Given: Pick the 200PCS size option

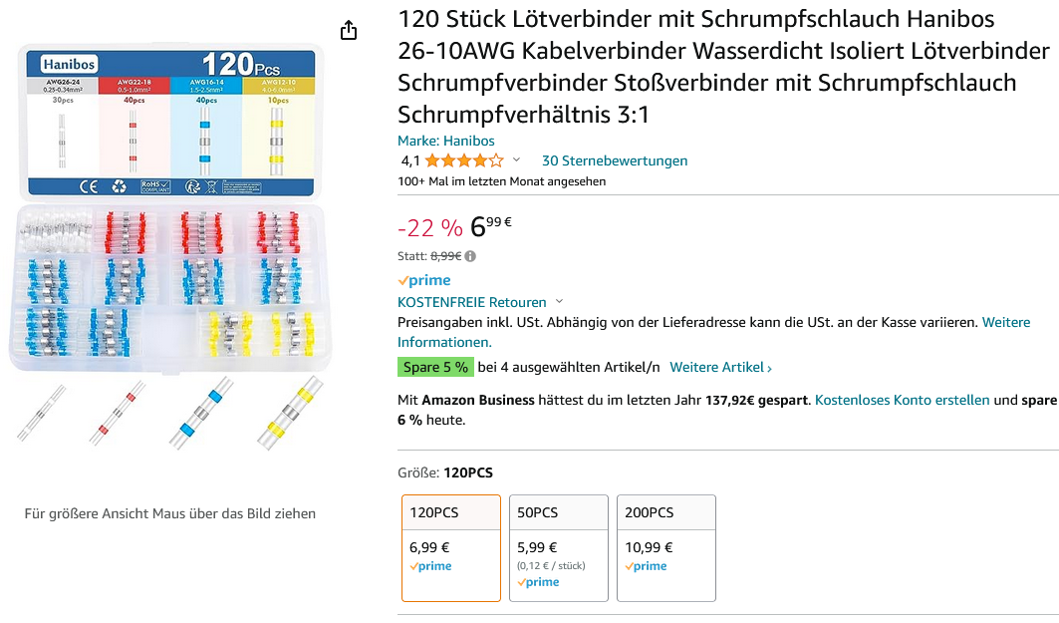Looking at the screenshot, I should 665,547.
